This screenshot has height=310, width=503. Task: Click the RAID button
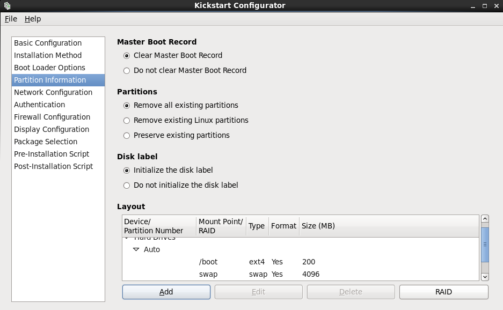coord(443,292)
